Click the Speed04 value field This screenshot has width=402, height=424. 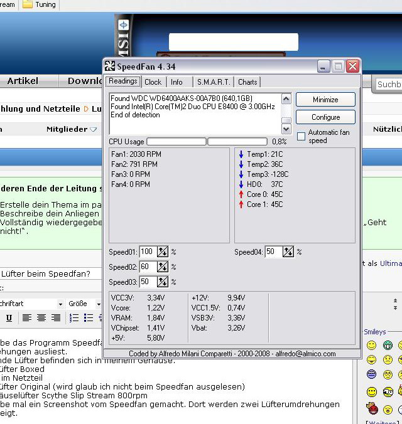click(274, 252)
